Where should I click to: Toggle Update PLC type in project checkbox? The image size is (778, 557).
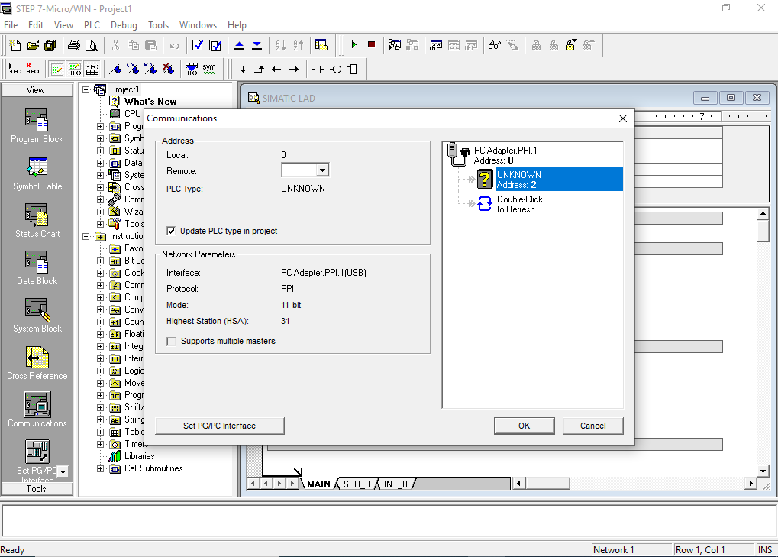[171, 231]
